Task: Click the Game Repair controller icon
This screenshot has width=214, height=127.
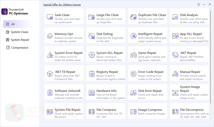Action: (133, 55)
